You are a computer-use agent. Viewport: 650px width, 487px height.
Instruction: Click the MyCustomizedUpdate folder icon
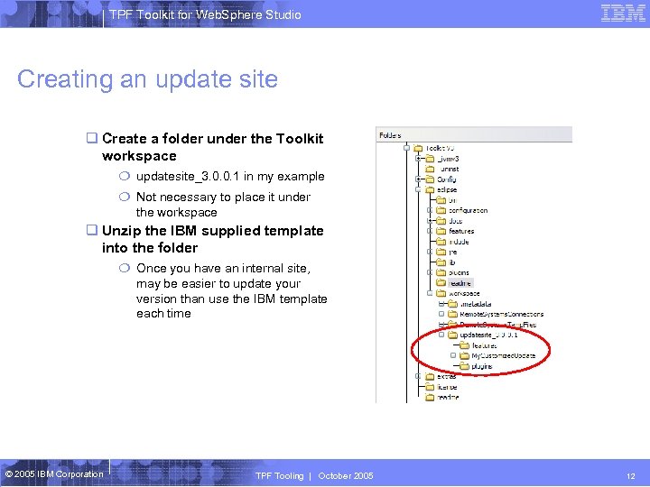(x=465, y=355)
